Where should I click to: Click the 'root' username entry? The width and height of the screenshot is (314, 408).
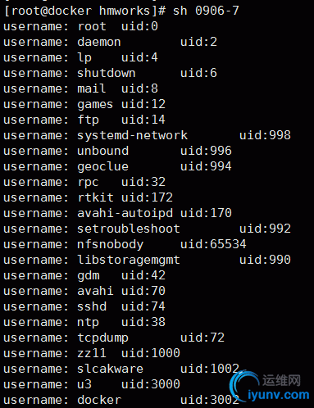(x=92, y=26)
